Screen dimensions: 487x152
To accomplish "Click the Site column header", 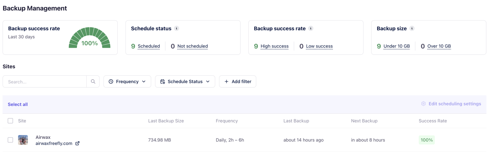I will tap(22, 121).
